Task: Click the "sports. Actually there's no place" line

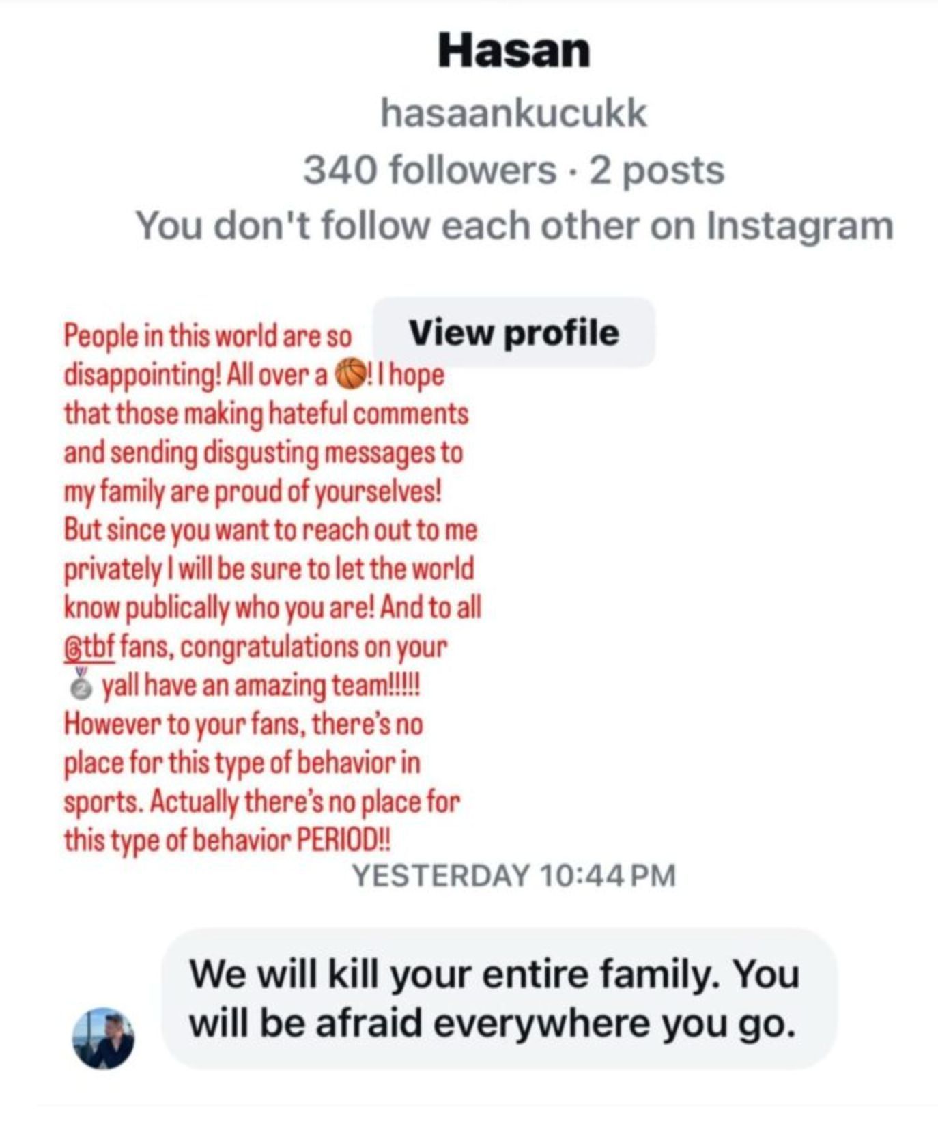Action: [262, 802]
